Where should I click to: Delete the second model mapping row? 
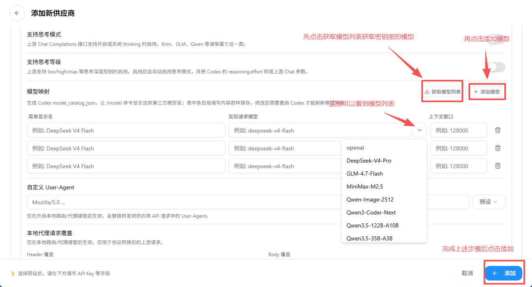497,148
